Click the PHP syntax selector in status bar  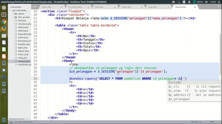(212, 122)
